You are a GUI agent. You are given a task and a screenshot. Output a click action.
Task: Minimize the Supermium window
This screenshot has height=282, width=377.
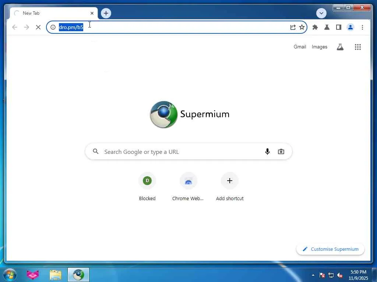338,8
